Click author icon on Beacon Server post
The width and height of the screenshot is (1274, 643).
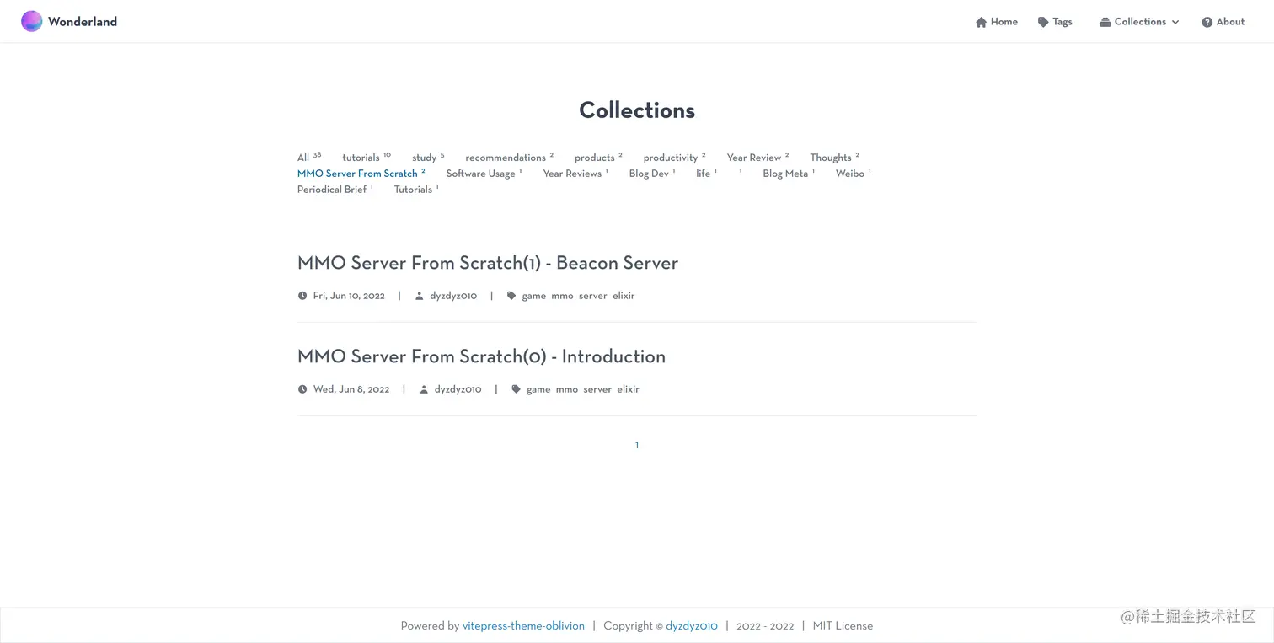(419, 296)
